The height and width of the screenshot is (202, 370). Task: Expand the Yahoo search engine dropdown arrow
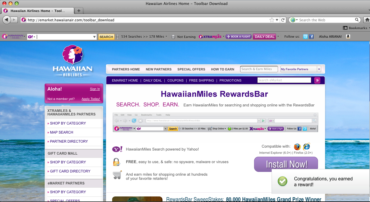click(34, 37)
